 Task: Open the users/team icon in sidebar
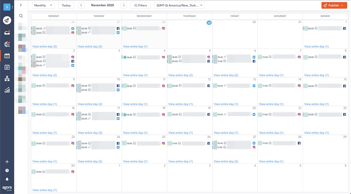[7, 78]
